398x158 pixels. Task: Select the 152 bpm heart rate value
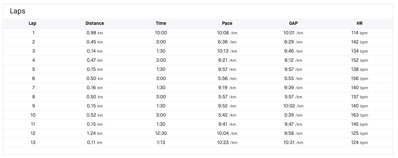tap(359, 60)
